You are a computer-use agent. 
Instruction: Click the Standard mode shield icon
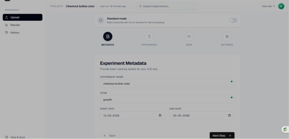pyautogui.click(x=101, y=20)
